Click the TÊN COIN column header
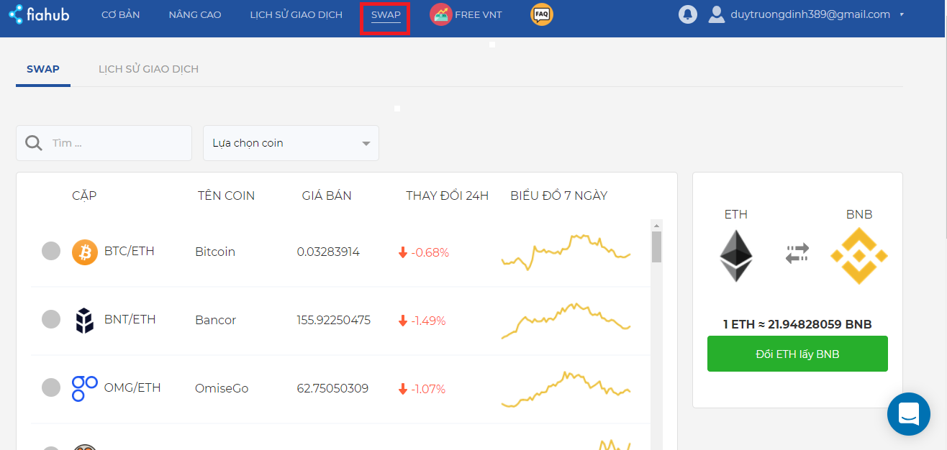 pos(226,196)
